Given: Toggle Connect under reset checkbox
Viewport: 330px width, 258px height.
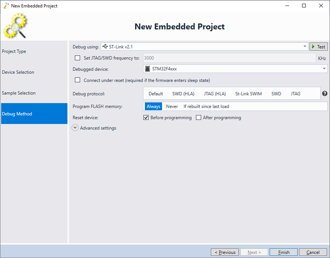Looking at the screenshot, I should pyautogui.click(x=77, y=80).
